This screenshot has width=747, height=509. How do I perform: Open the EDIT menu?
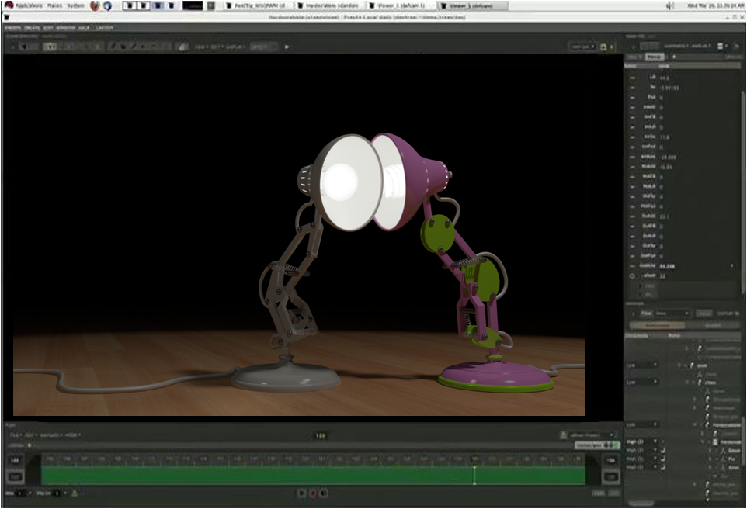tap(48, 28)
